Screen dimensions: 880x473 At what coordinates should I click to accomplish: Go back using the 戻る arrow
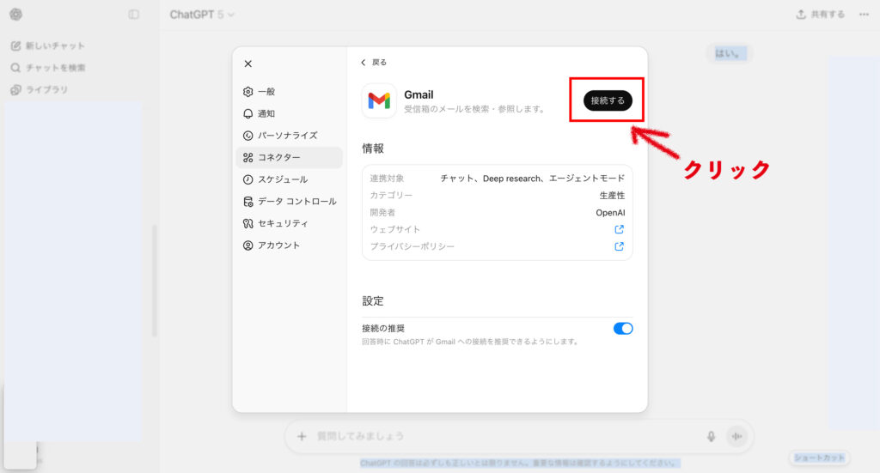pos(374,63)
